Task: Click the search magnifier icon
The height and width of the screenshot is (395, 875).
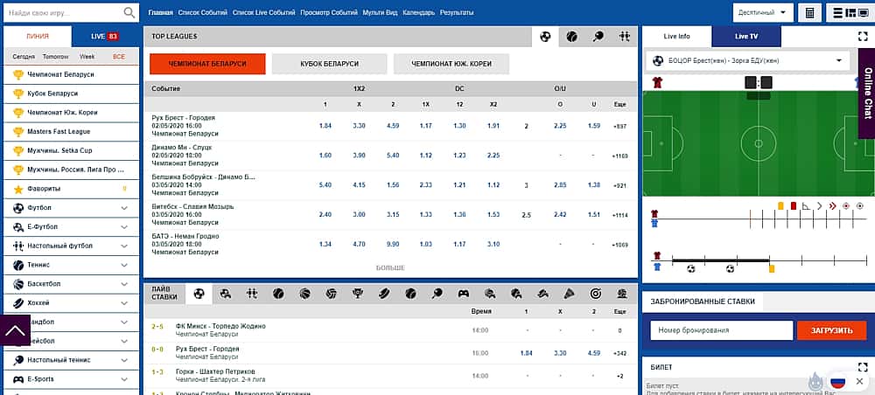Action: pos(129,13)
